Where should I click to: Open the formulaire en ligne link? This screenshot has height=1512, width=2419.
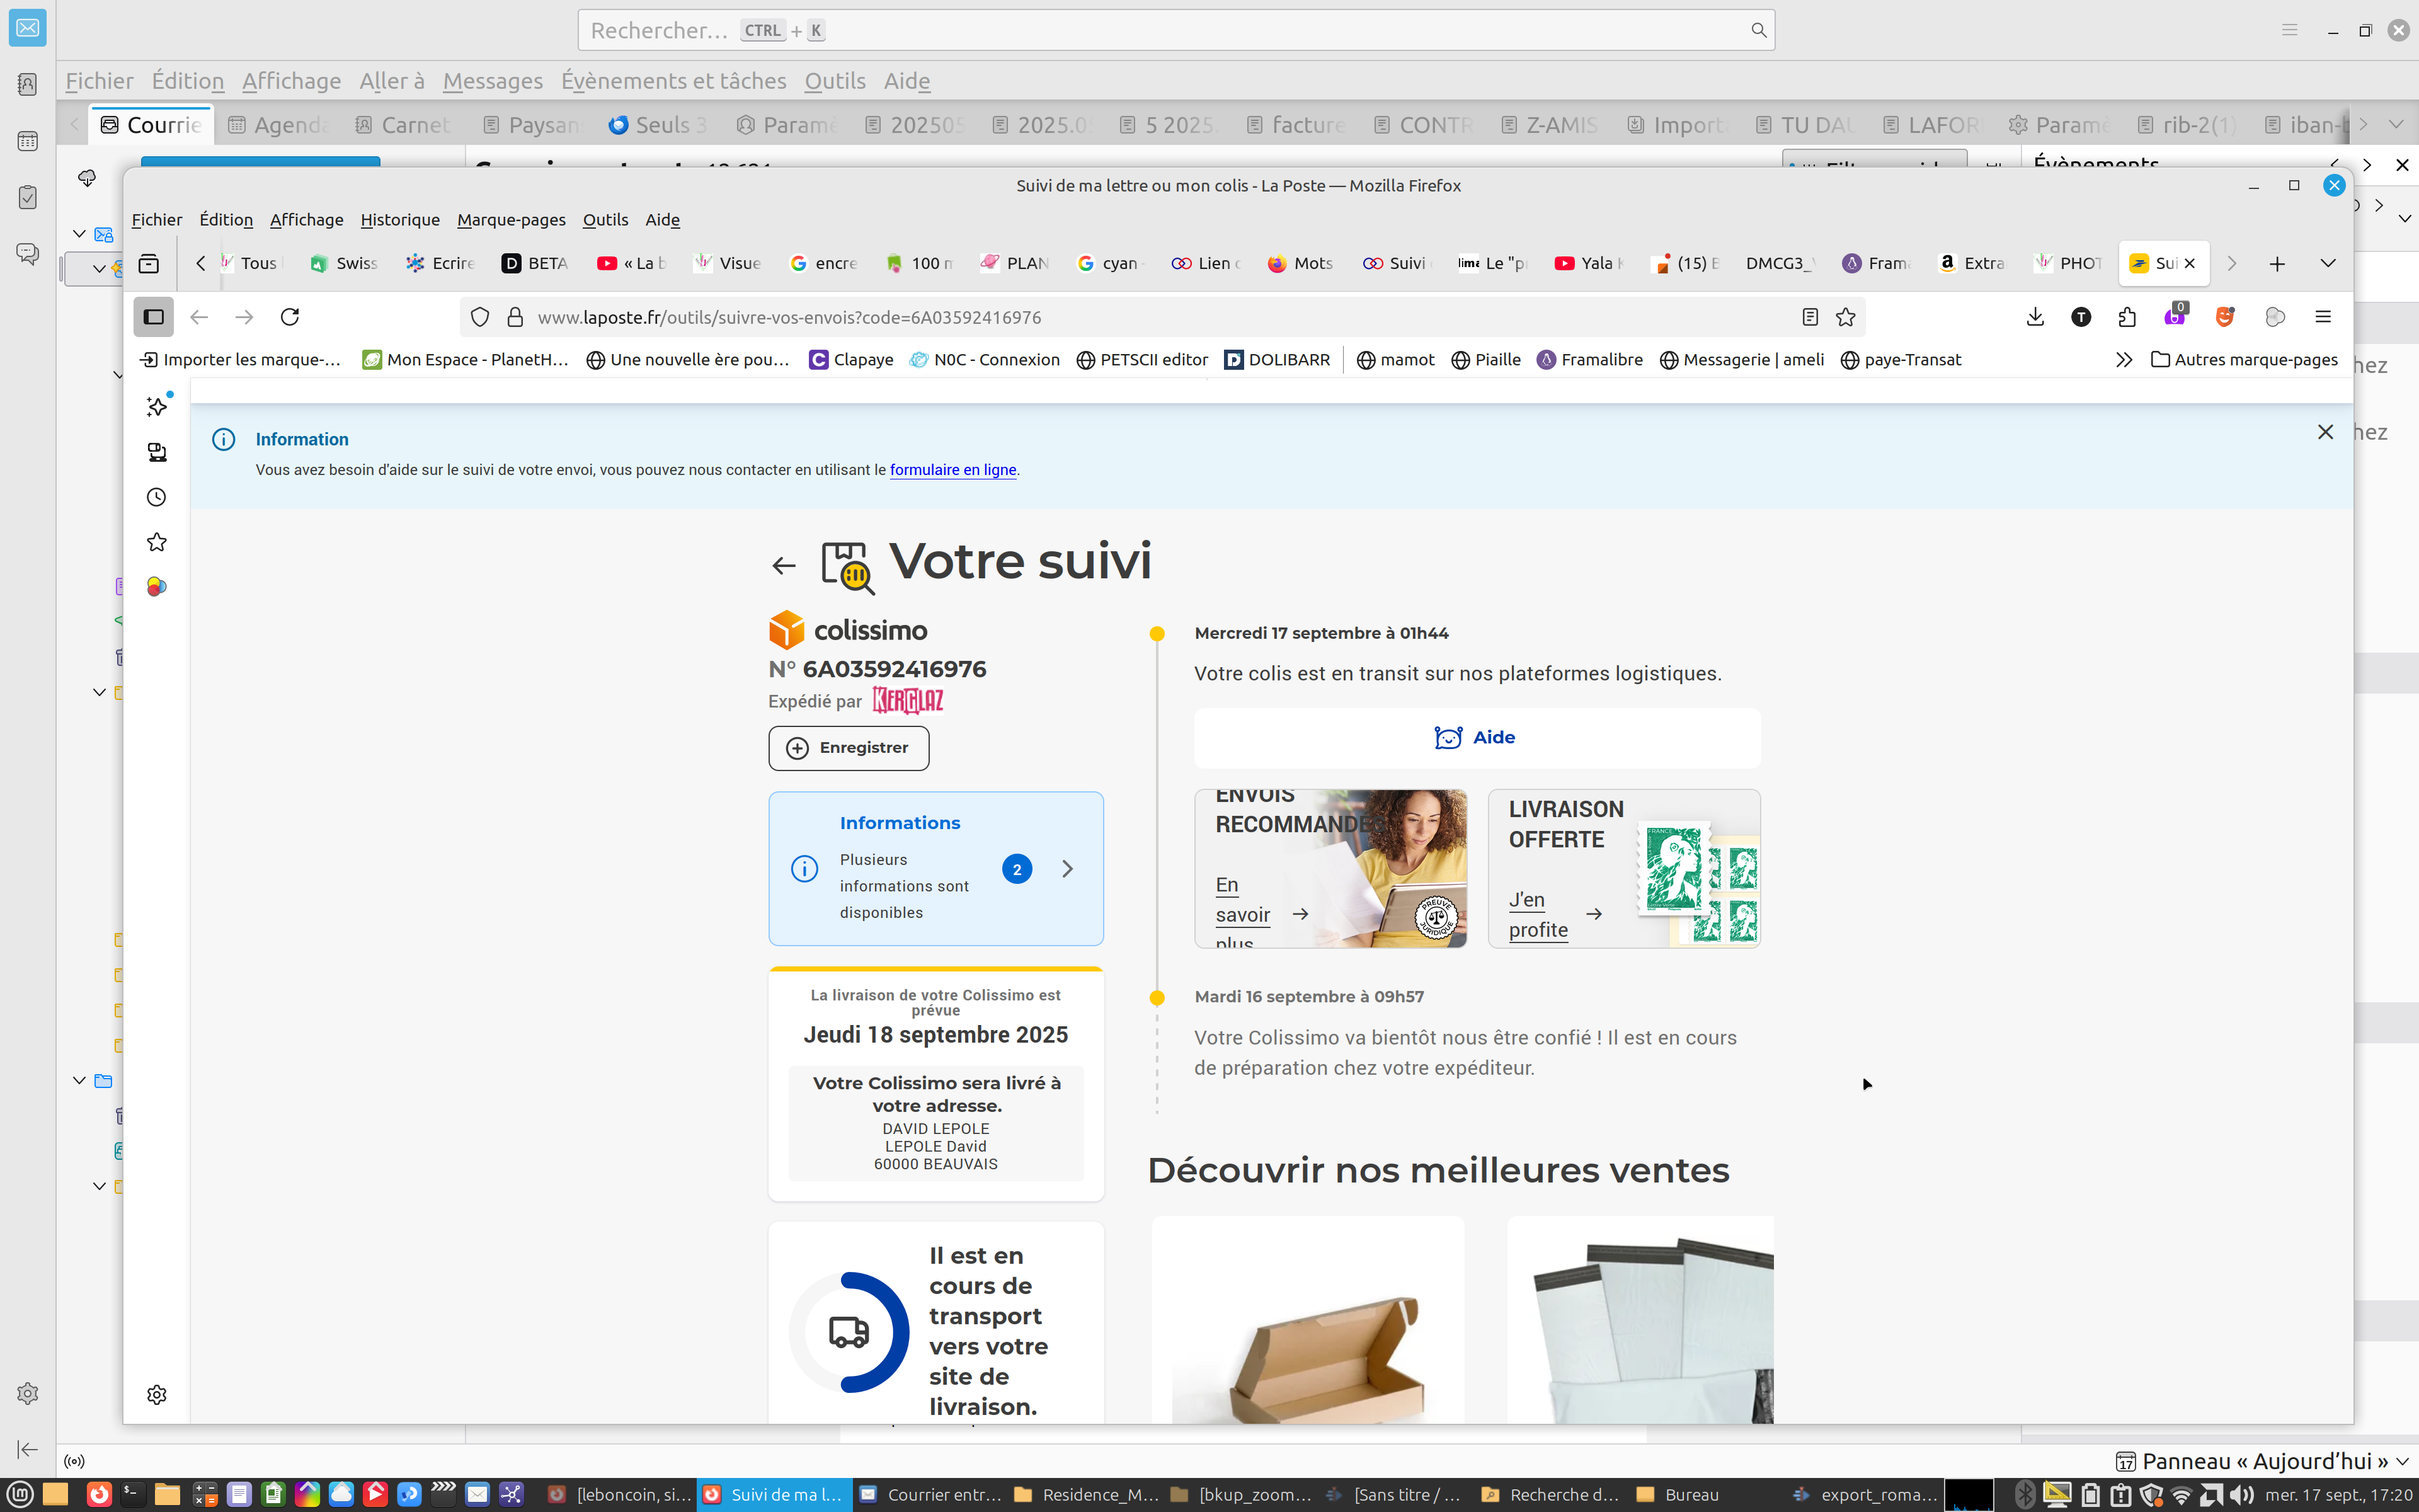[952, 470]
